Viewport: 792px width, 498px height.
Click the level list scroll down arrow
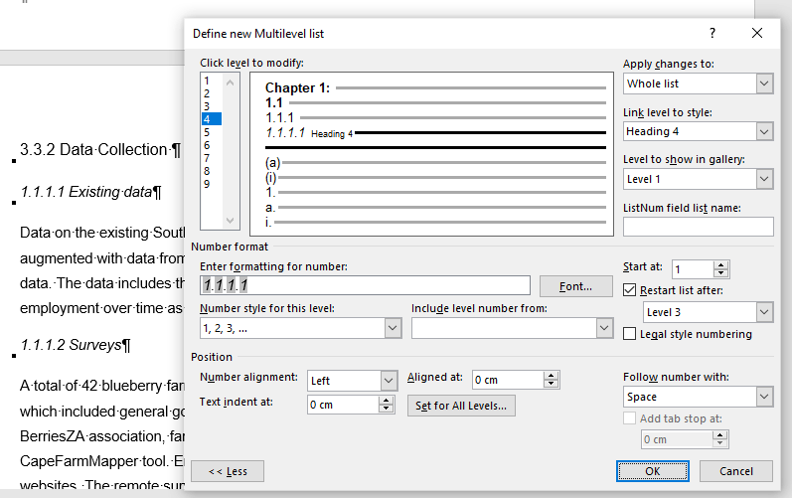click(x=231, y=221)
